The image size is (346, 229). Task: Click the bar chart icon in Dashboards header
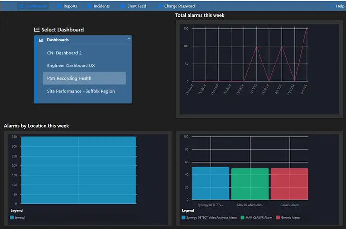click(41, 40)
